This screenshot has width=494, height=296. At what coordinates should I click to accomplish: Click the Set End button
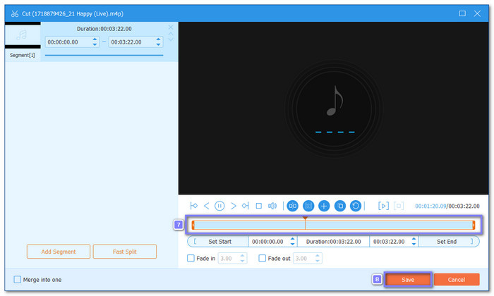449,242
